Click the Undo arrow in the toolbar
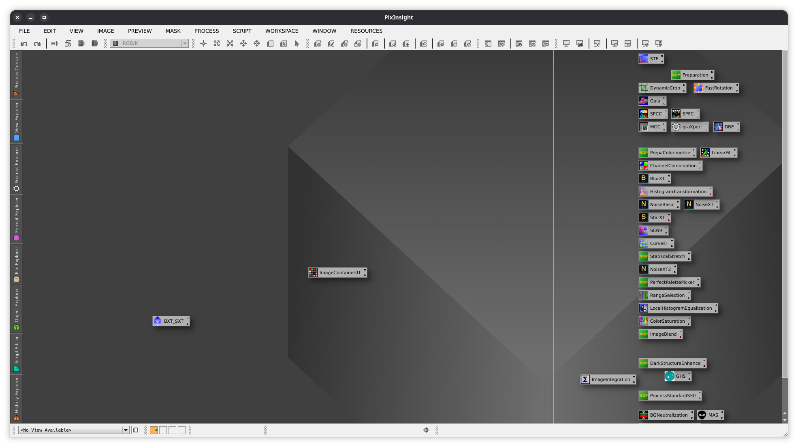Screen dimensions: 798x447 coord(24,43)
